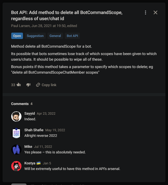Filter by the Bot API tag
The width and height of the screenshot is (168, 185).
point(72,36)
